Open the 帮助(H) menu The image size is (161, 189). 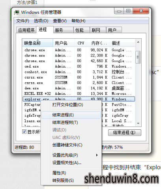(x=79, y=21)
